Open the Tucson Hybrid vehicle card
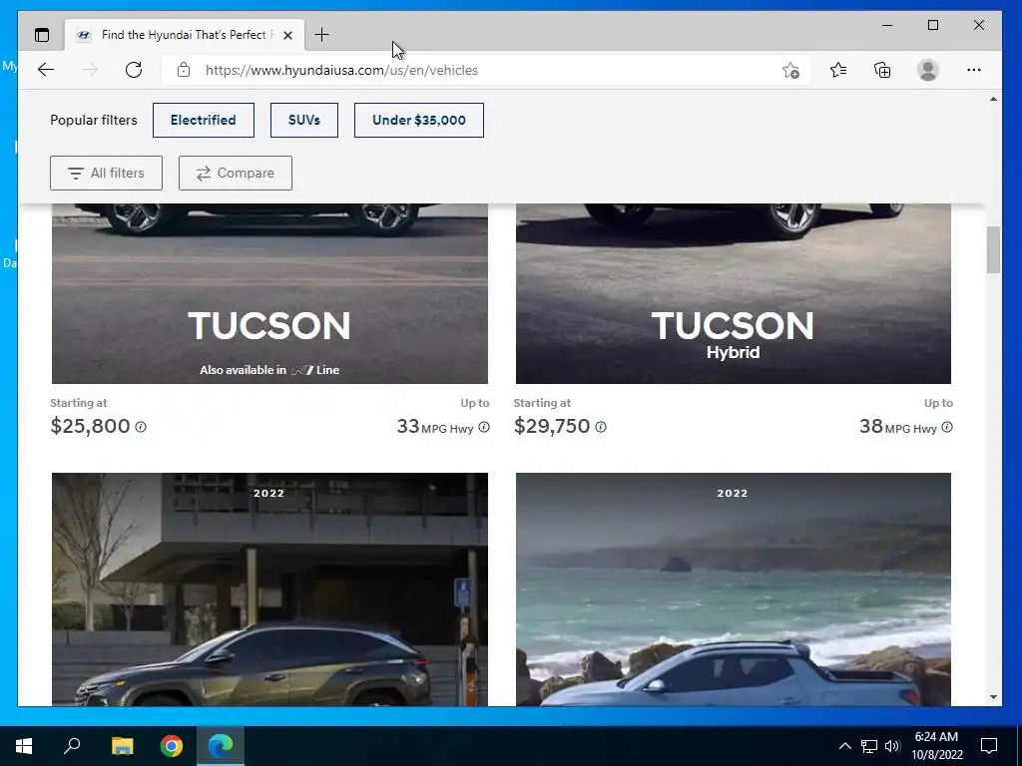The height and width of the screenshot is (766, 1022). click(734, 294)
